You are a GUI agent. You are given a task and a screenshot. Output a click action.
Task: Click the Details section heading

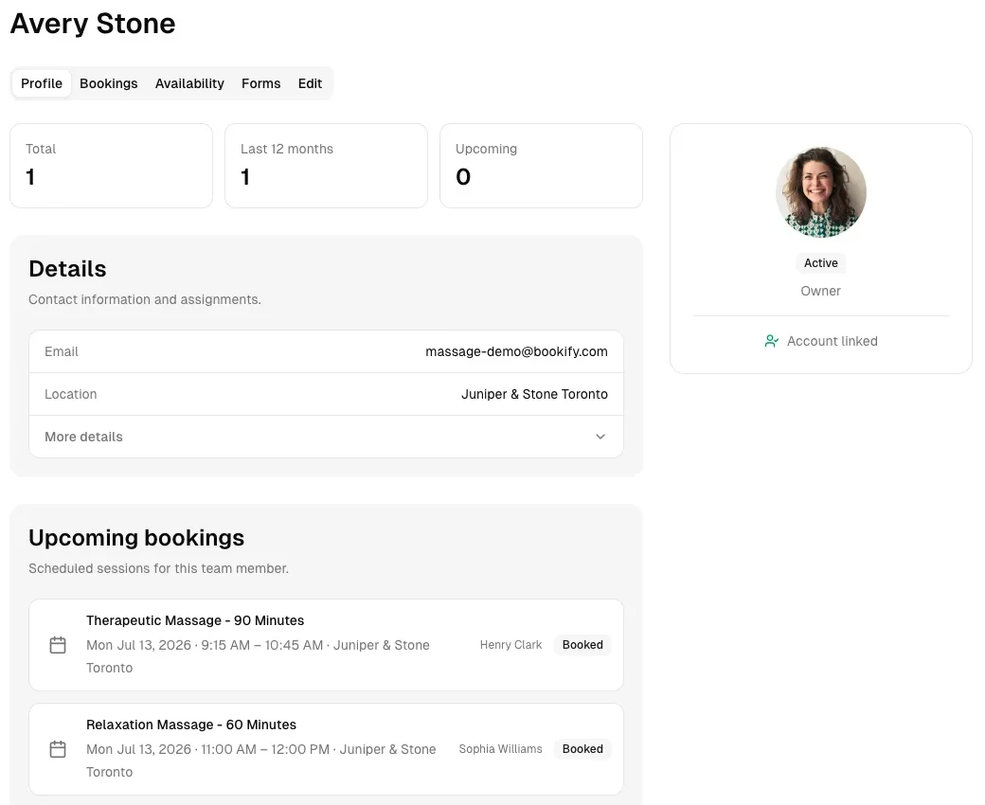67,269
